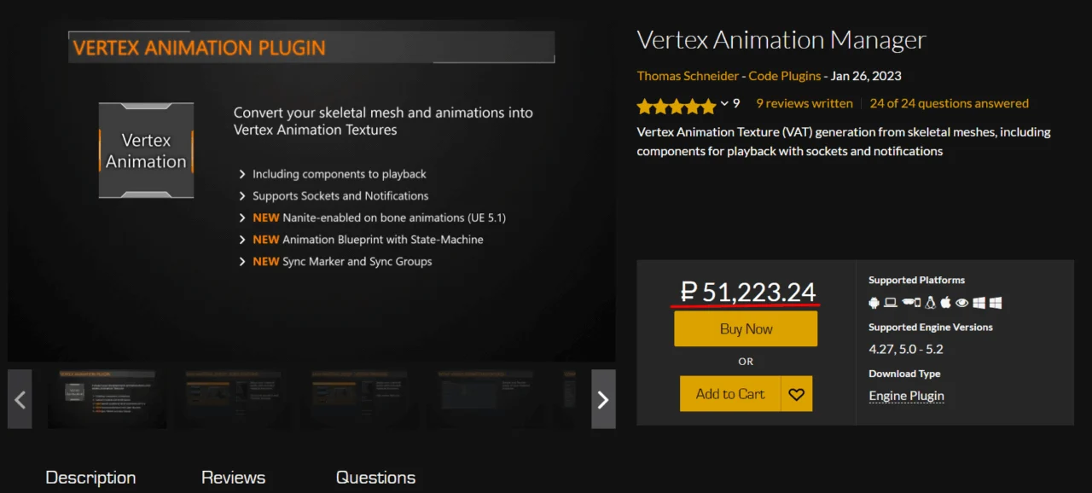The image size is (1092, 493).
Task: Click the main product preview image
Action: point(311,191)
